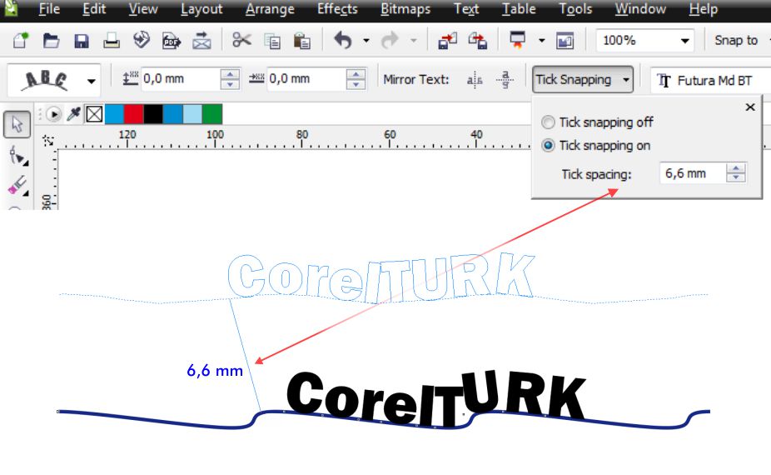Open the Bitmaps menu
The image size is (771, 475).
click(405, 9)
